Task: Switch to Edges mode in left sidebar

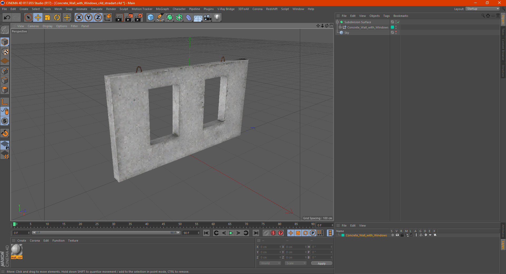Action: click(x=5, y=80)
